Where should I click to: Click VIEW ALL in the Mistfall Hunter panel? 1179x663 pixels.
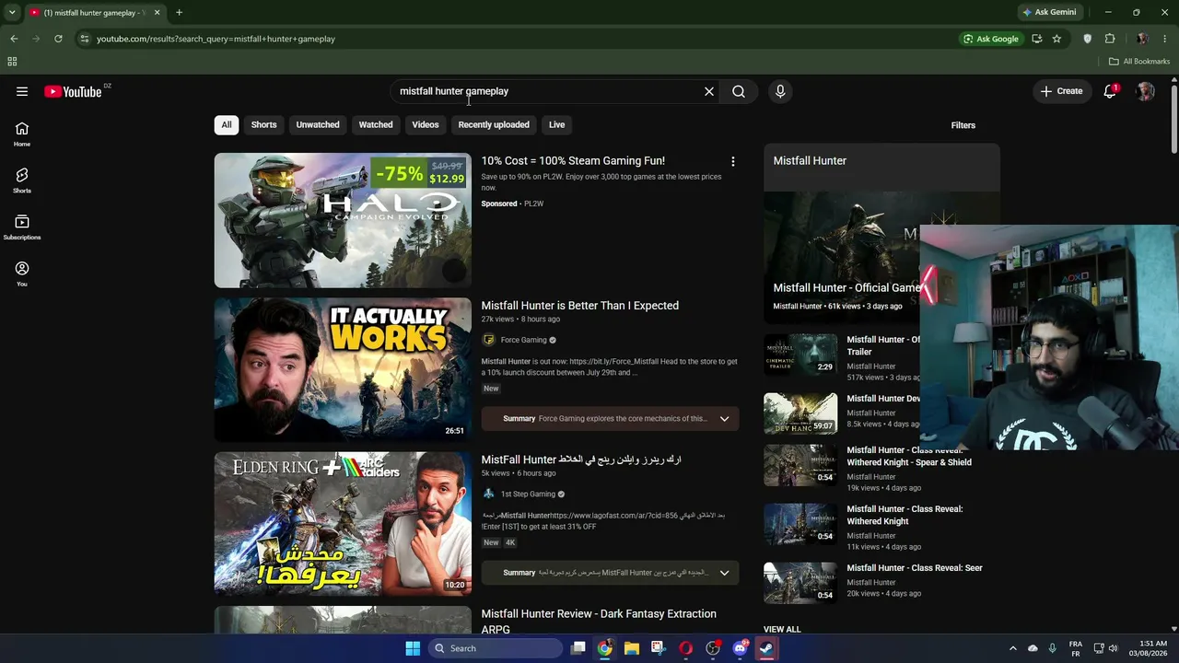click(782, 630)
